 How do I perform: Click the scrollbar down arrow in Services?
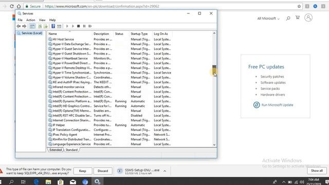(x=214, y=145)
